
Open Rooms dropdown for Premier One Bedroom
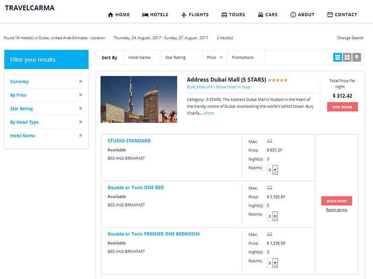click(273, 263)
